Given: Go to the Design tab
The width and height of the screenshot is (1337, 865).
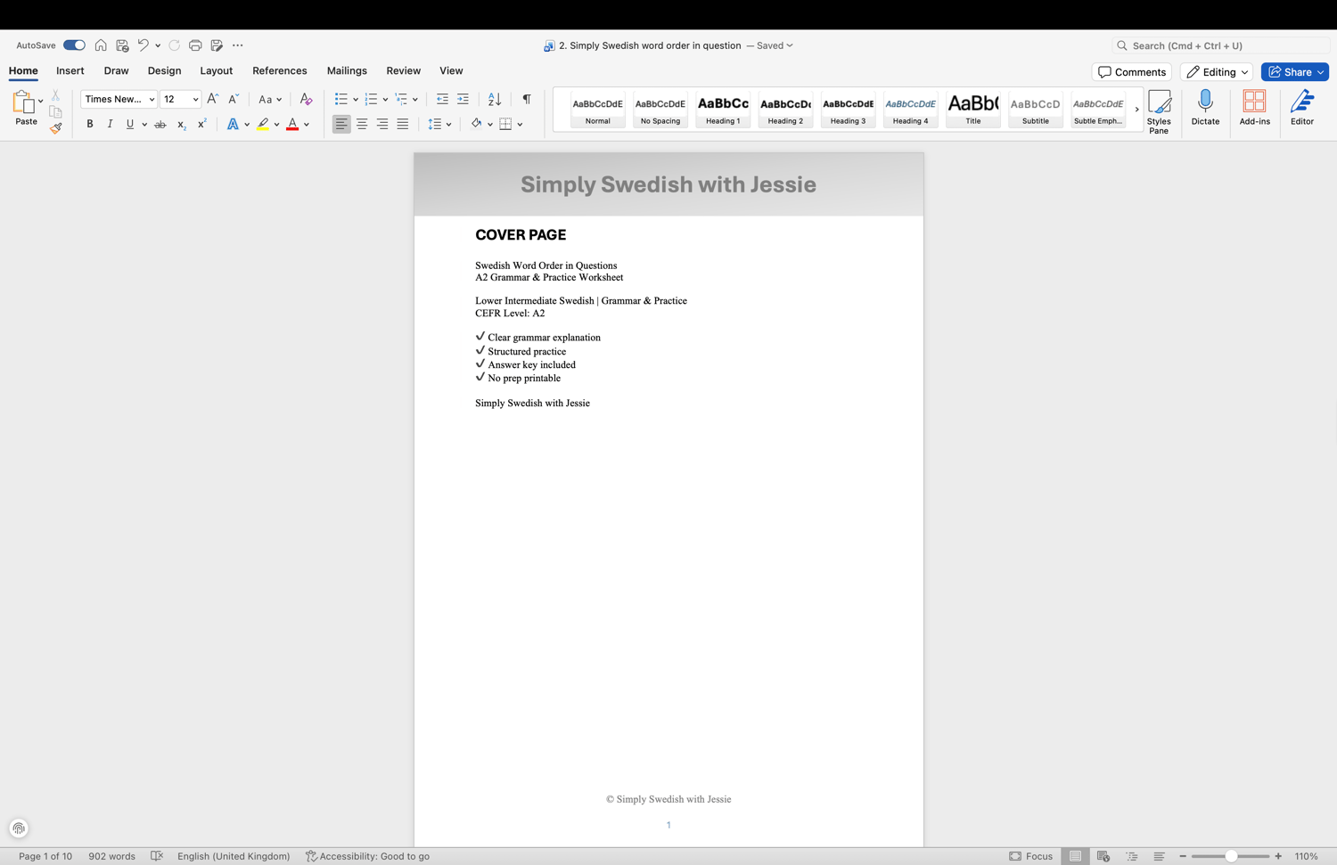Looking at the screenshot, I should 164,71.
